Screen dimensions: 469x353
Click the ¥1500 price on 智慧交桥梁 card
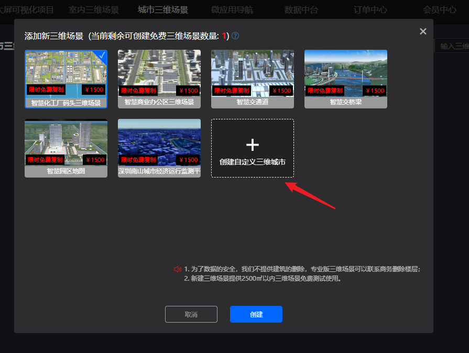coord(375,91)
